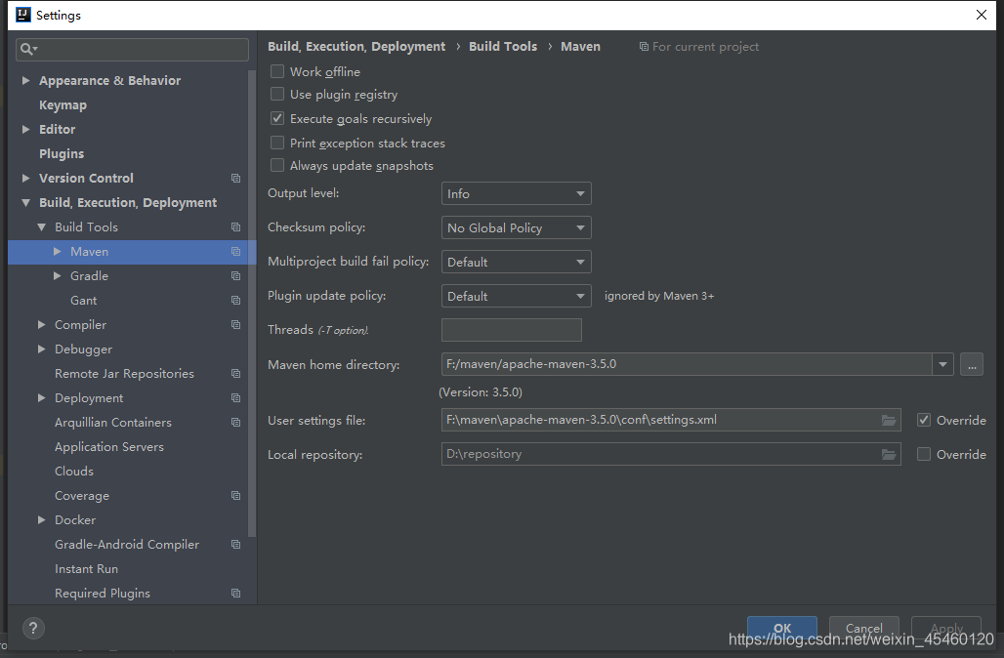1004x658 pixels.
Task: Expand the Debugger tree node
Action: (x=42, y=349)
